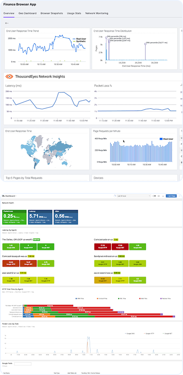Open the Browser Snapshots tab
Image resolution: width=183 pixels, height=375 pixels.
[52, 13]
